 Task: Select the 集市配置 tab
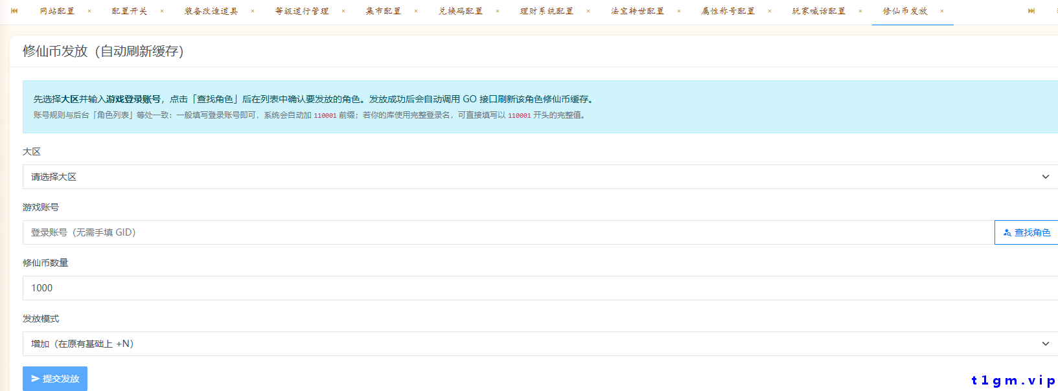click(x=384, y=11)
